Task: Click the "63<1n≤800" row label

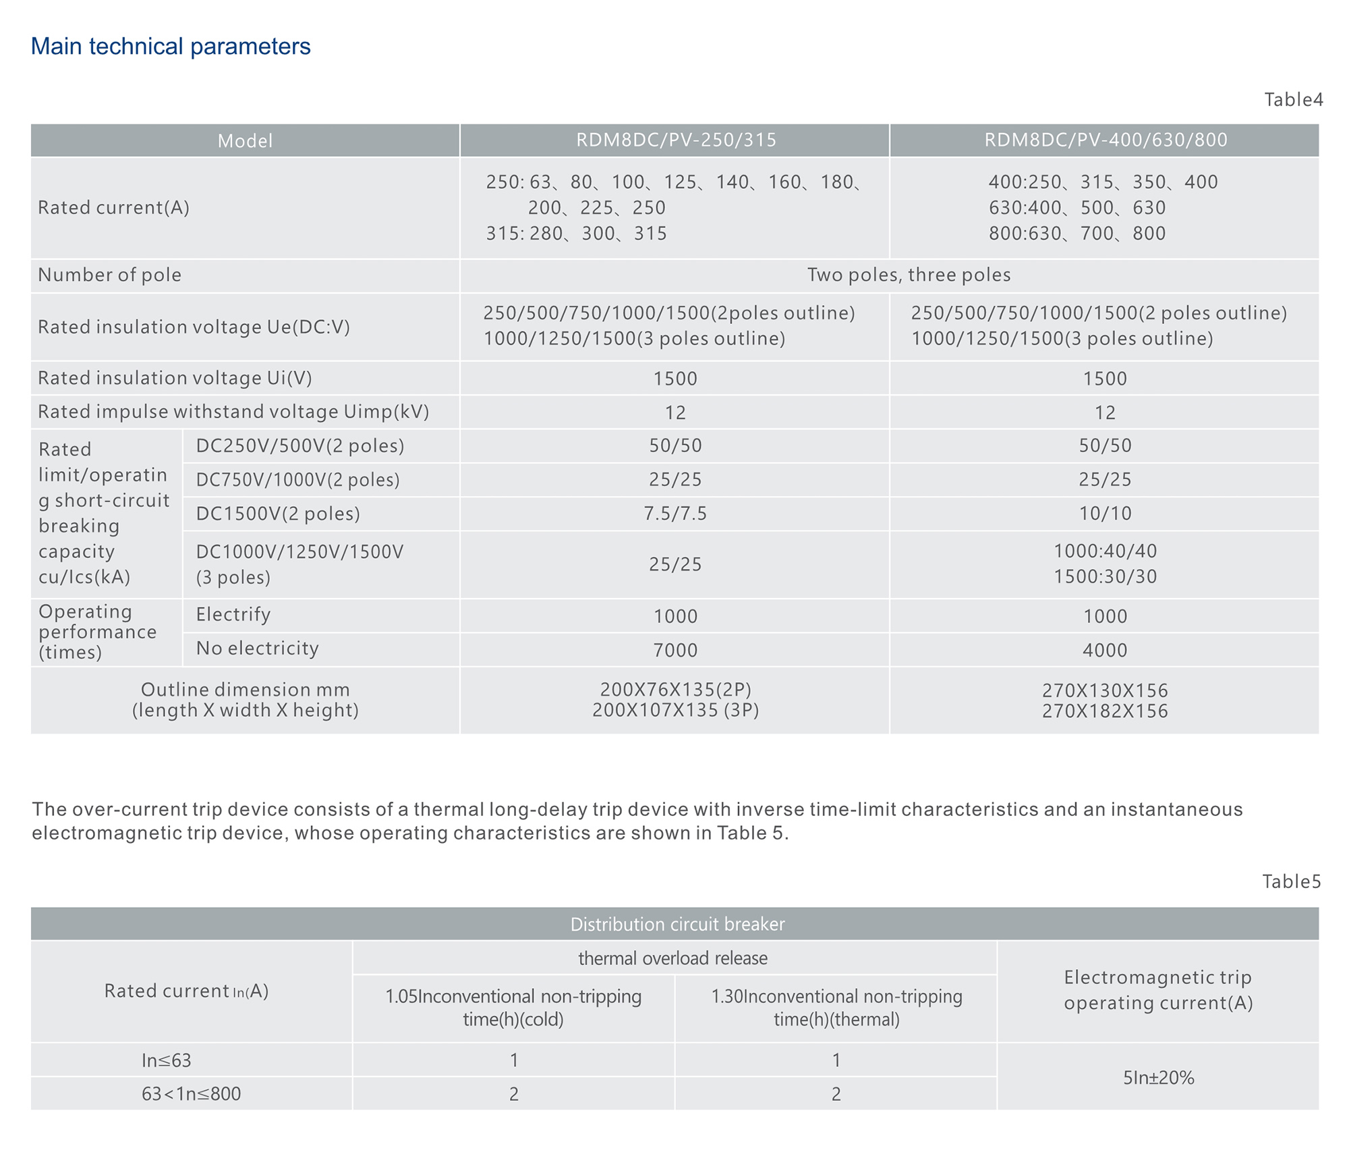Action: click(x=192, y=1094)
